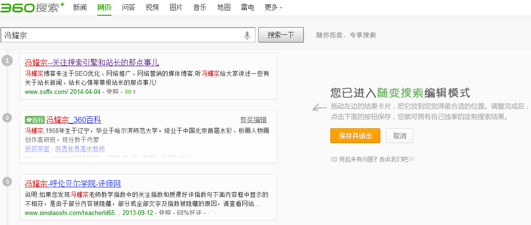Click the microphone voice search icon
This screenshot has width=531, height=225.
tap(247, 35)
